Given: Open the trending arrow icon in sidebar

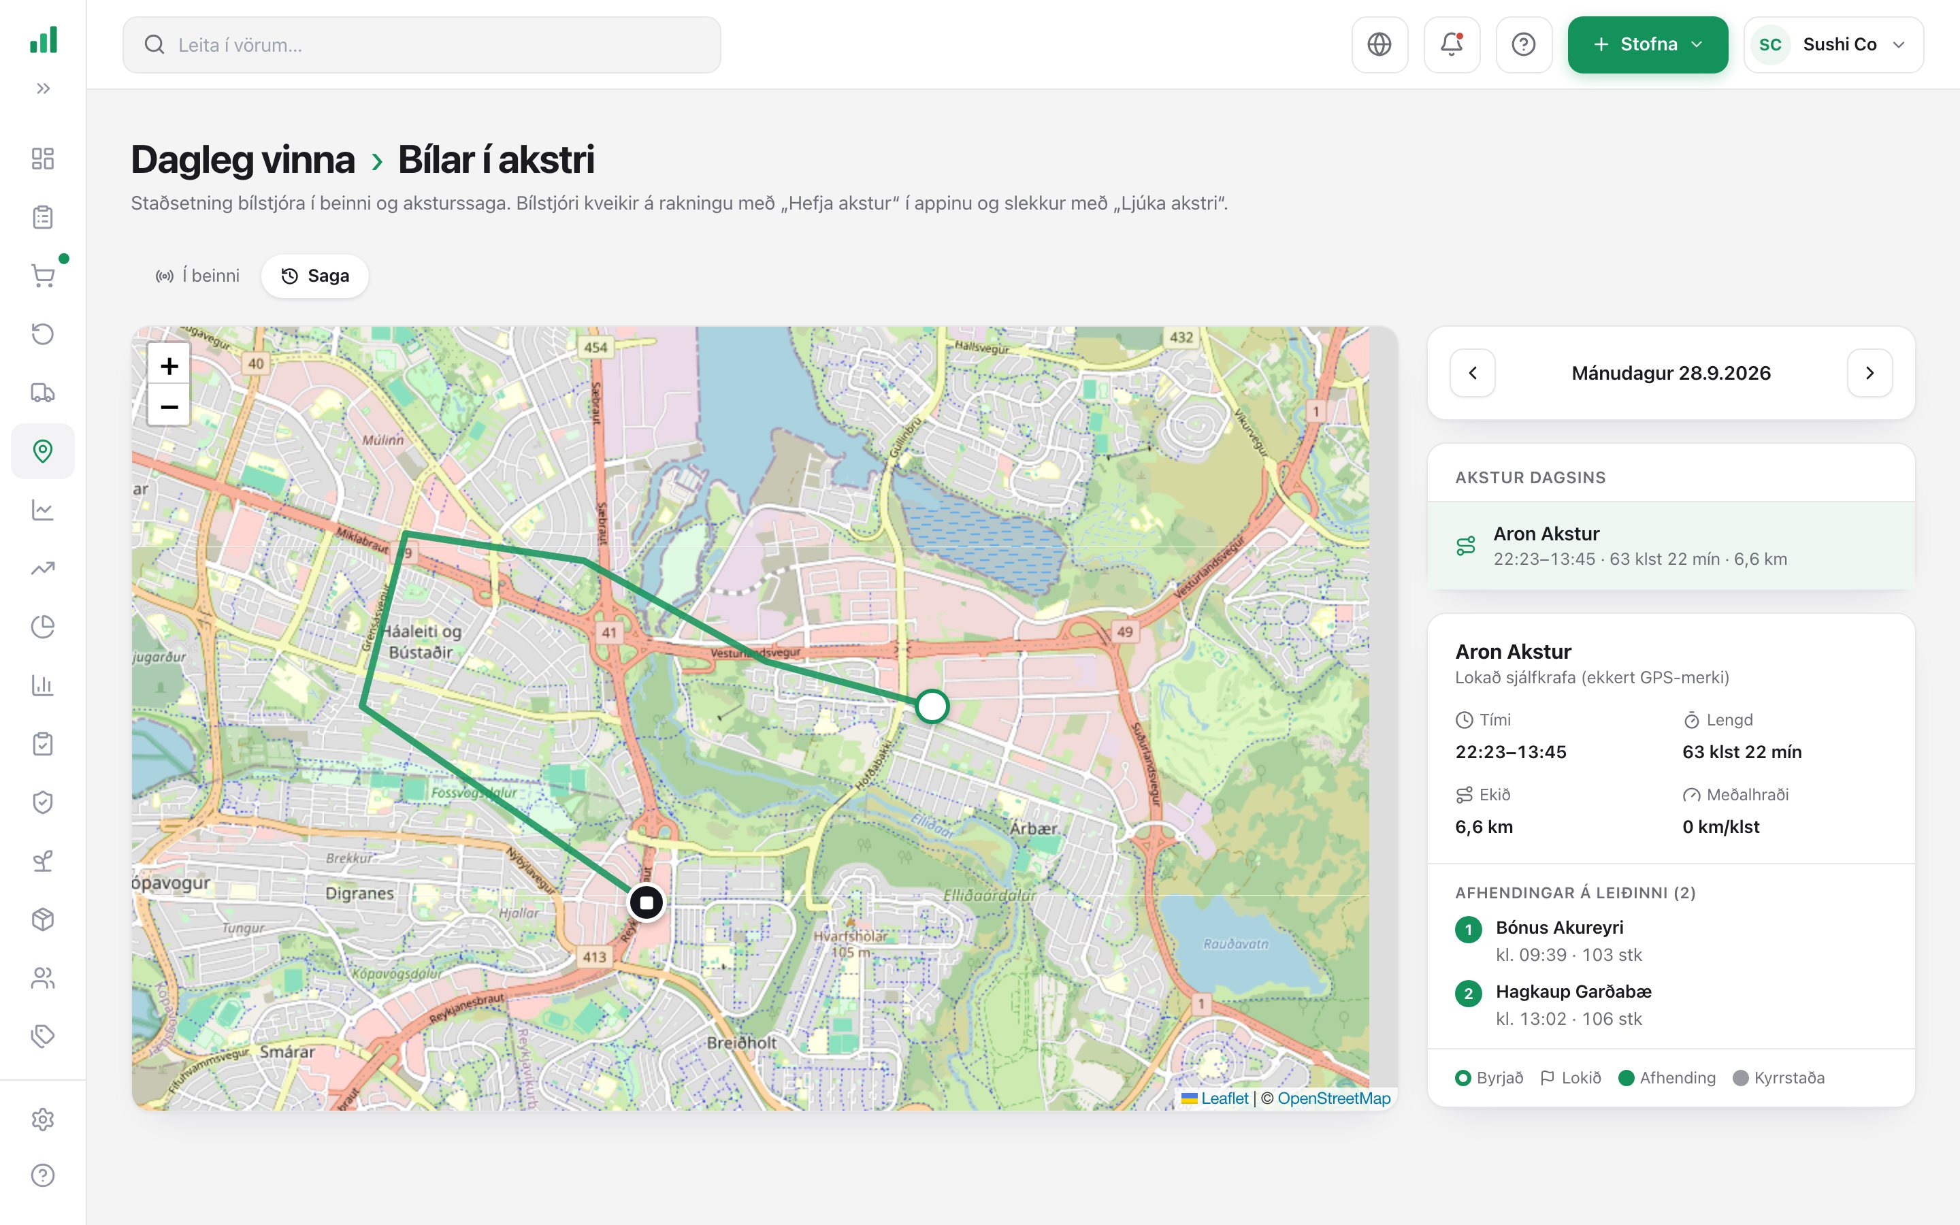Looking at the screenshot, I should click(43, 568).
